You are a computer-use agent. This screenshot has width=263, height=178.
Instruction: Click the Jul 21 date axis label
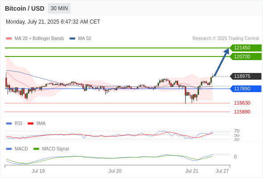[x=192, y=171]
